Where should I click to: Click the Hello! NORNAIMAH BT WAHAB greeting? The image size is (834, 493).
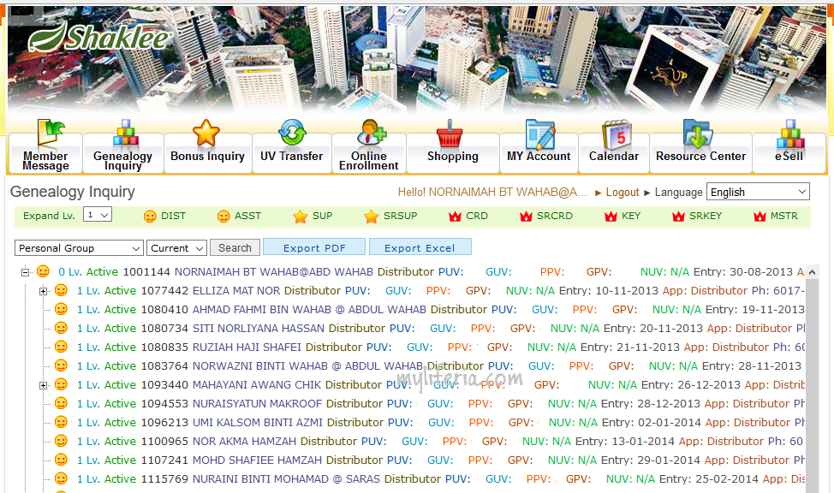[x=492, y=193]
